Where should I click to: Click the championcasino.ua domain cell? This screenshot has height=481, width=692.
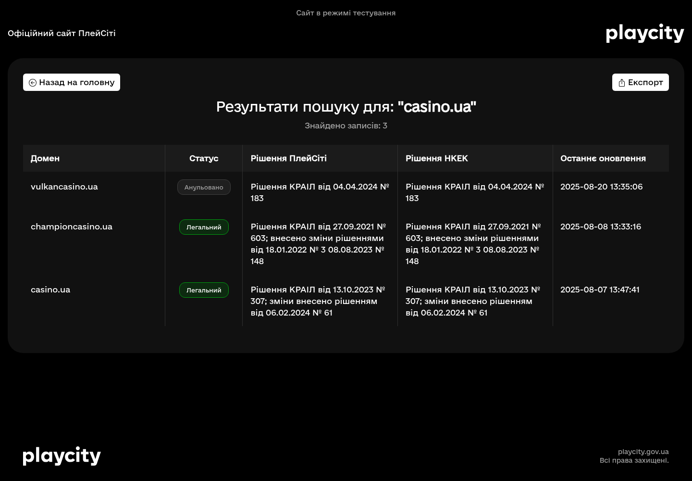tap(72, 227)
